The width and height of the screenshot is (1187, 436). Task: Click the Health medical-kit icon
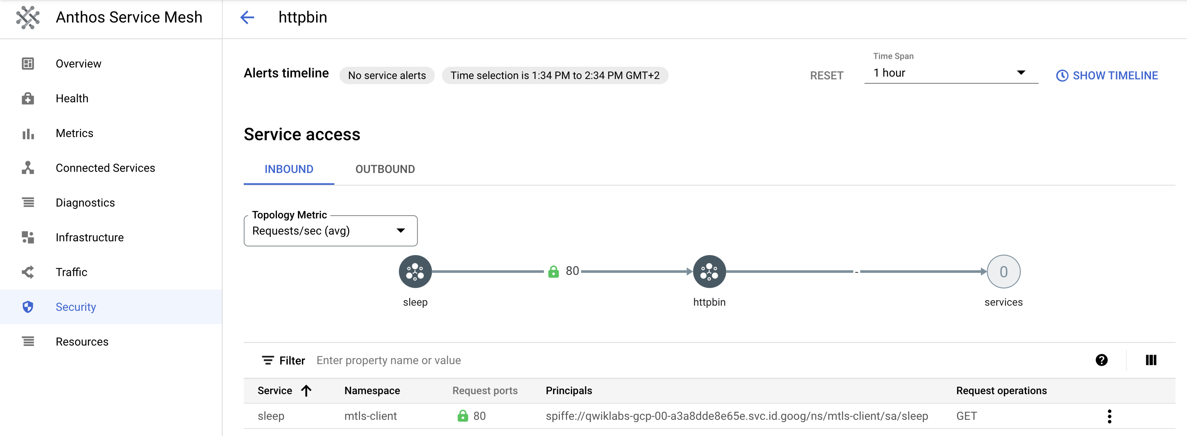pos(28,98)
